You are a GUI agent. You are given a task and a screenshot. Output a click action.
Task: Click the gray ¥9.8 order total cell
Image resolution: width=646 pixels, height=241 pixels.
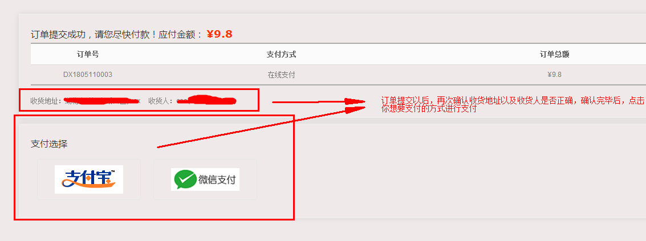tap(555, 75)
